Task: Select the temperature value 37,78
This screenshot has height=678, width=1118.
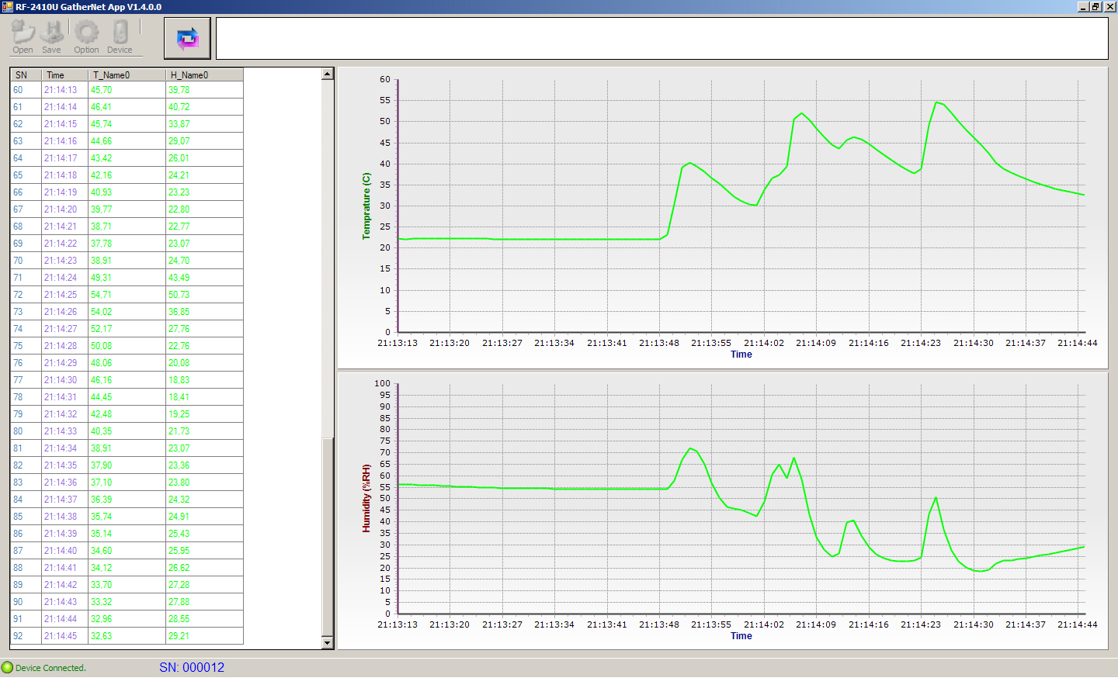Action: pyautogui.click(x=127, y=244)
